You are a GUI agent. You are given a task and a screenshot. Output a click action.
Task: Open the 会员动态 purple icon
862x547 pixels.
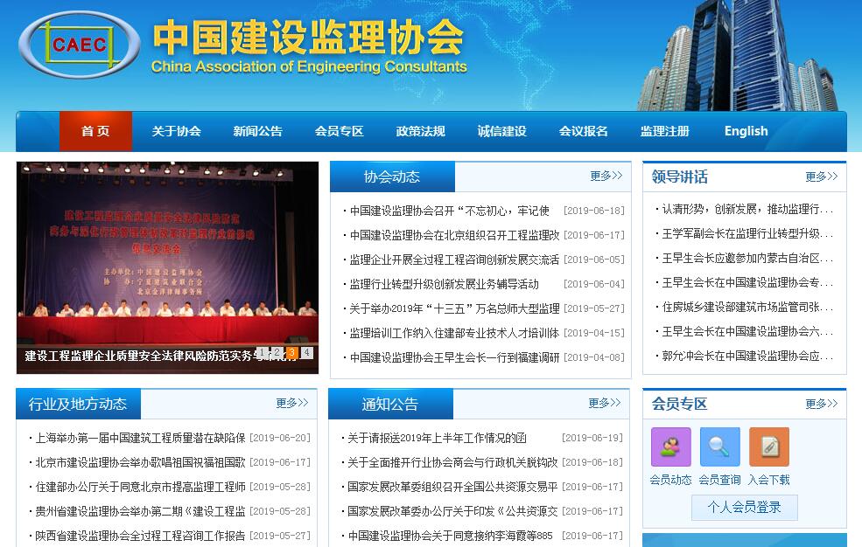(670, 447)
